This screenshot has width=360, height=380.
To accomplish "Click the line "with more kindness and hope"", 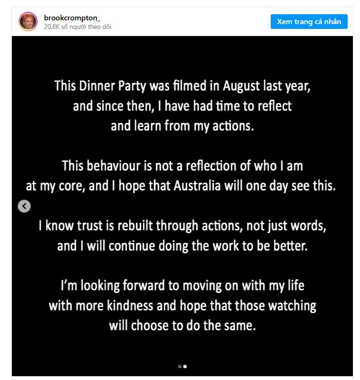I will coord(182,306).
